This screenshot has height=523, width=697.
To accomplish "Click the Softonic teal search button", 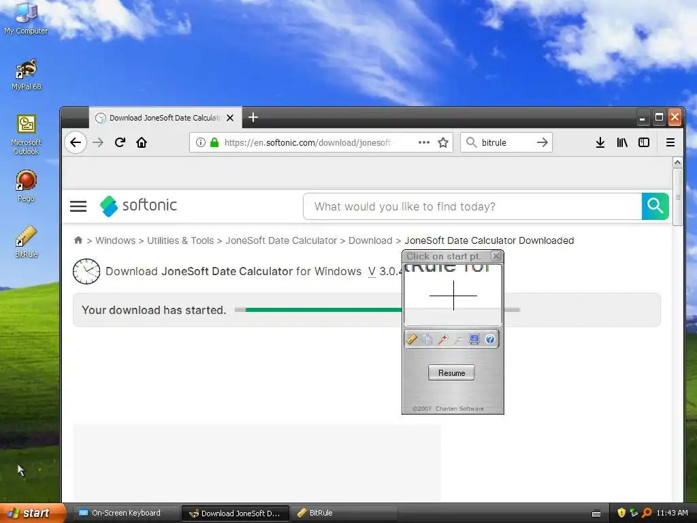I will pyautogui.click(x=655, y=206).
